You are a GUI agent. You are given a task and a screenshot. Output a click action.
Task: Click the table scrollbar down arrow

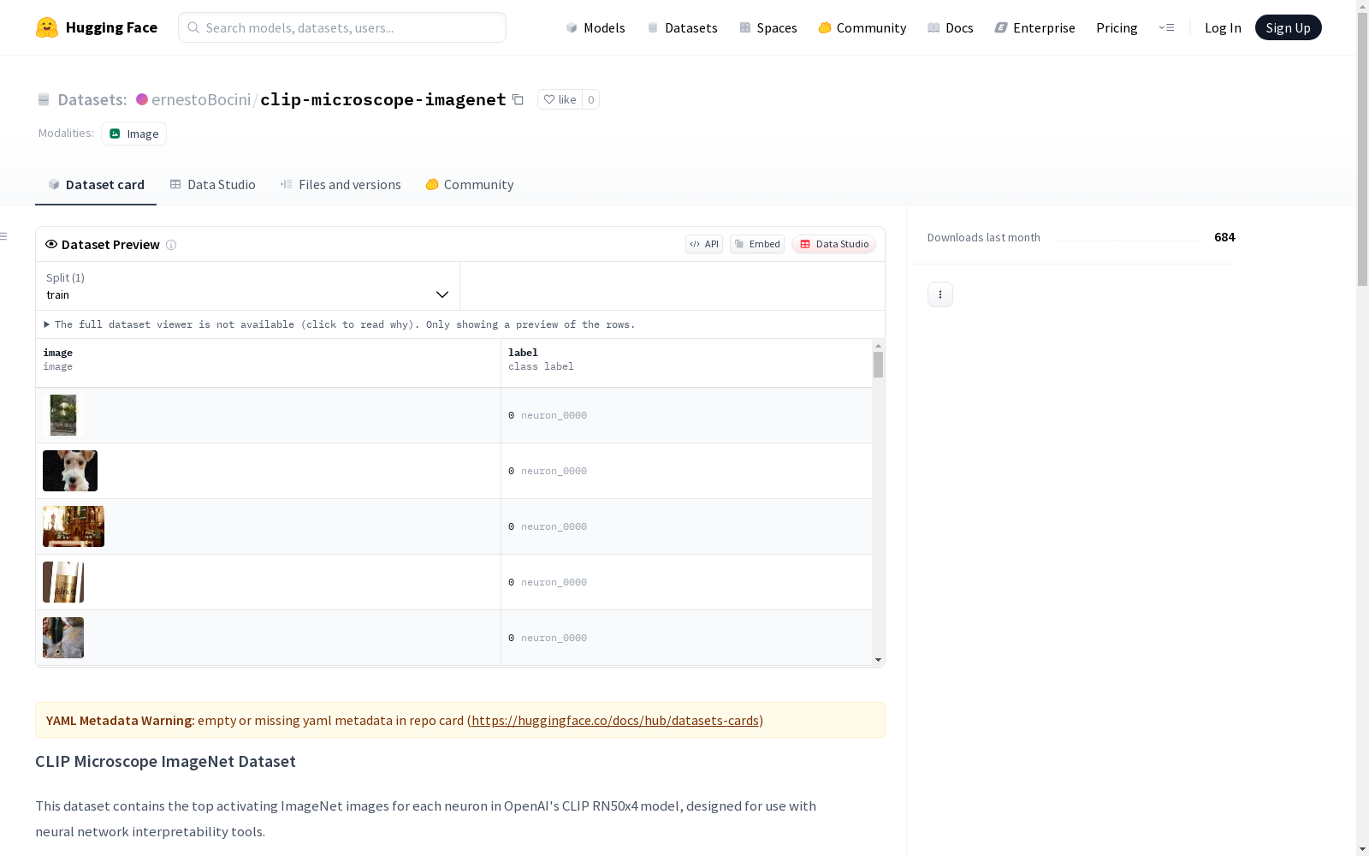tap(878, 660)
